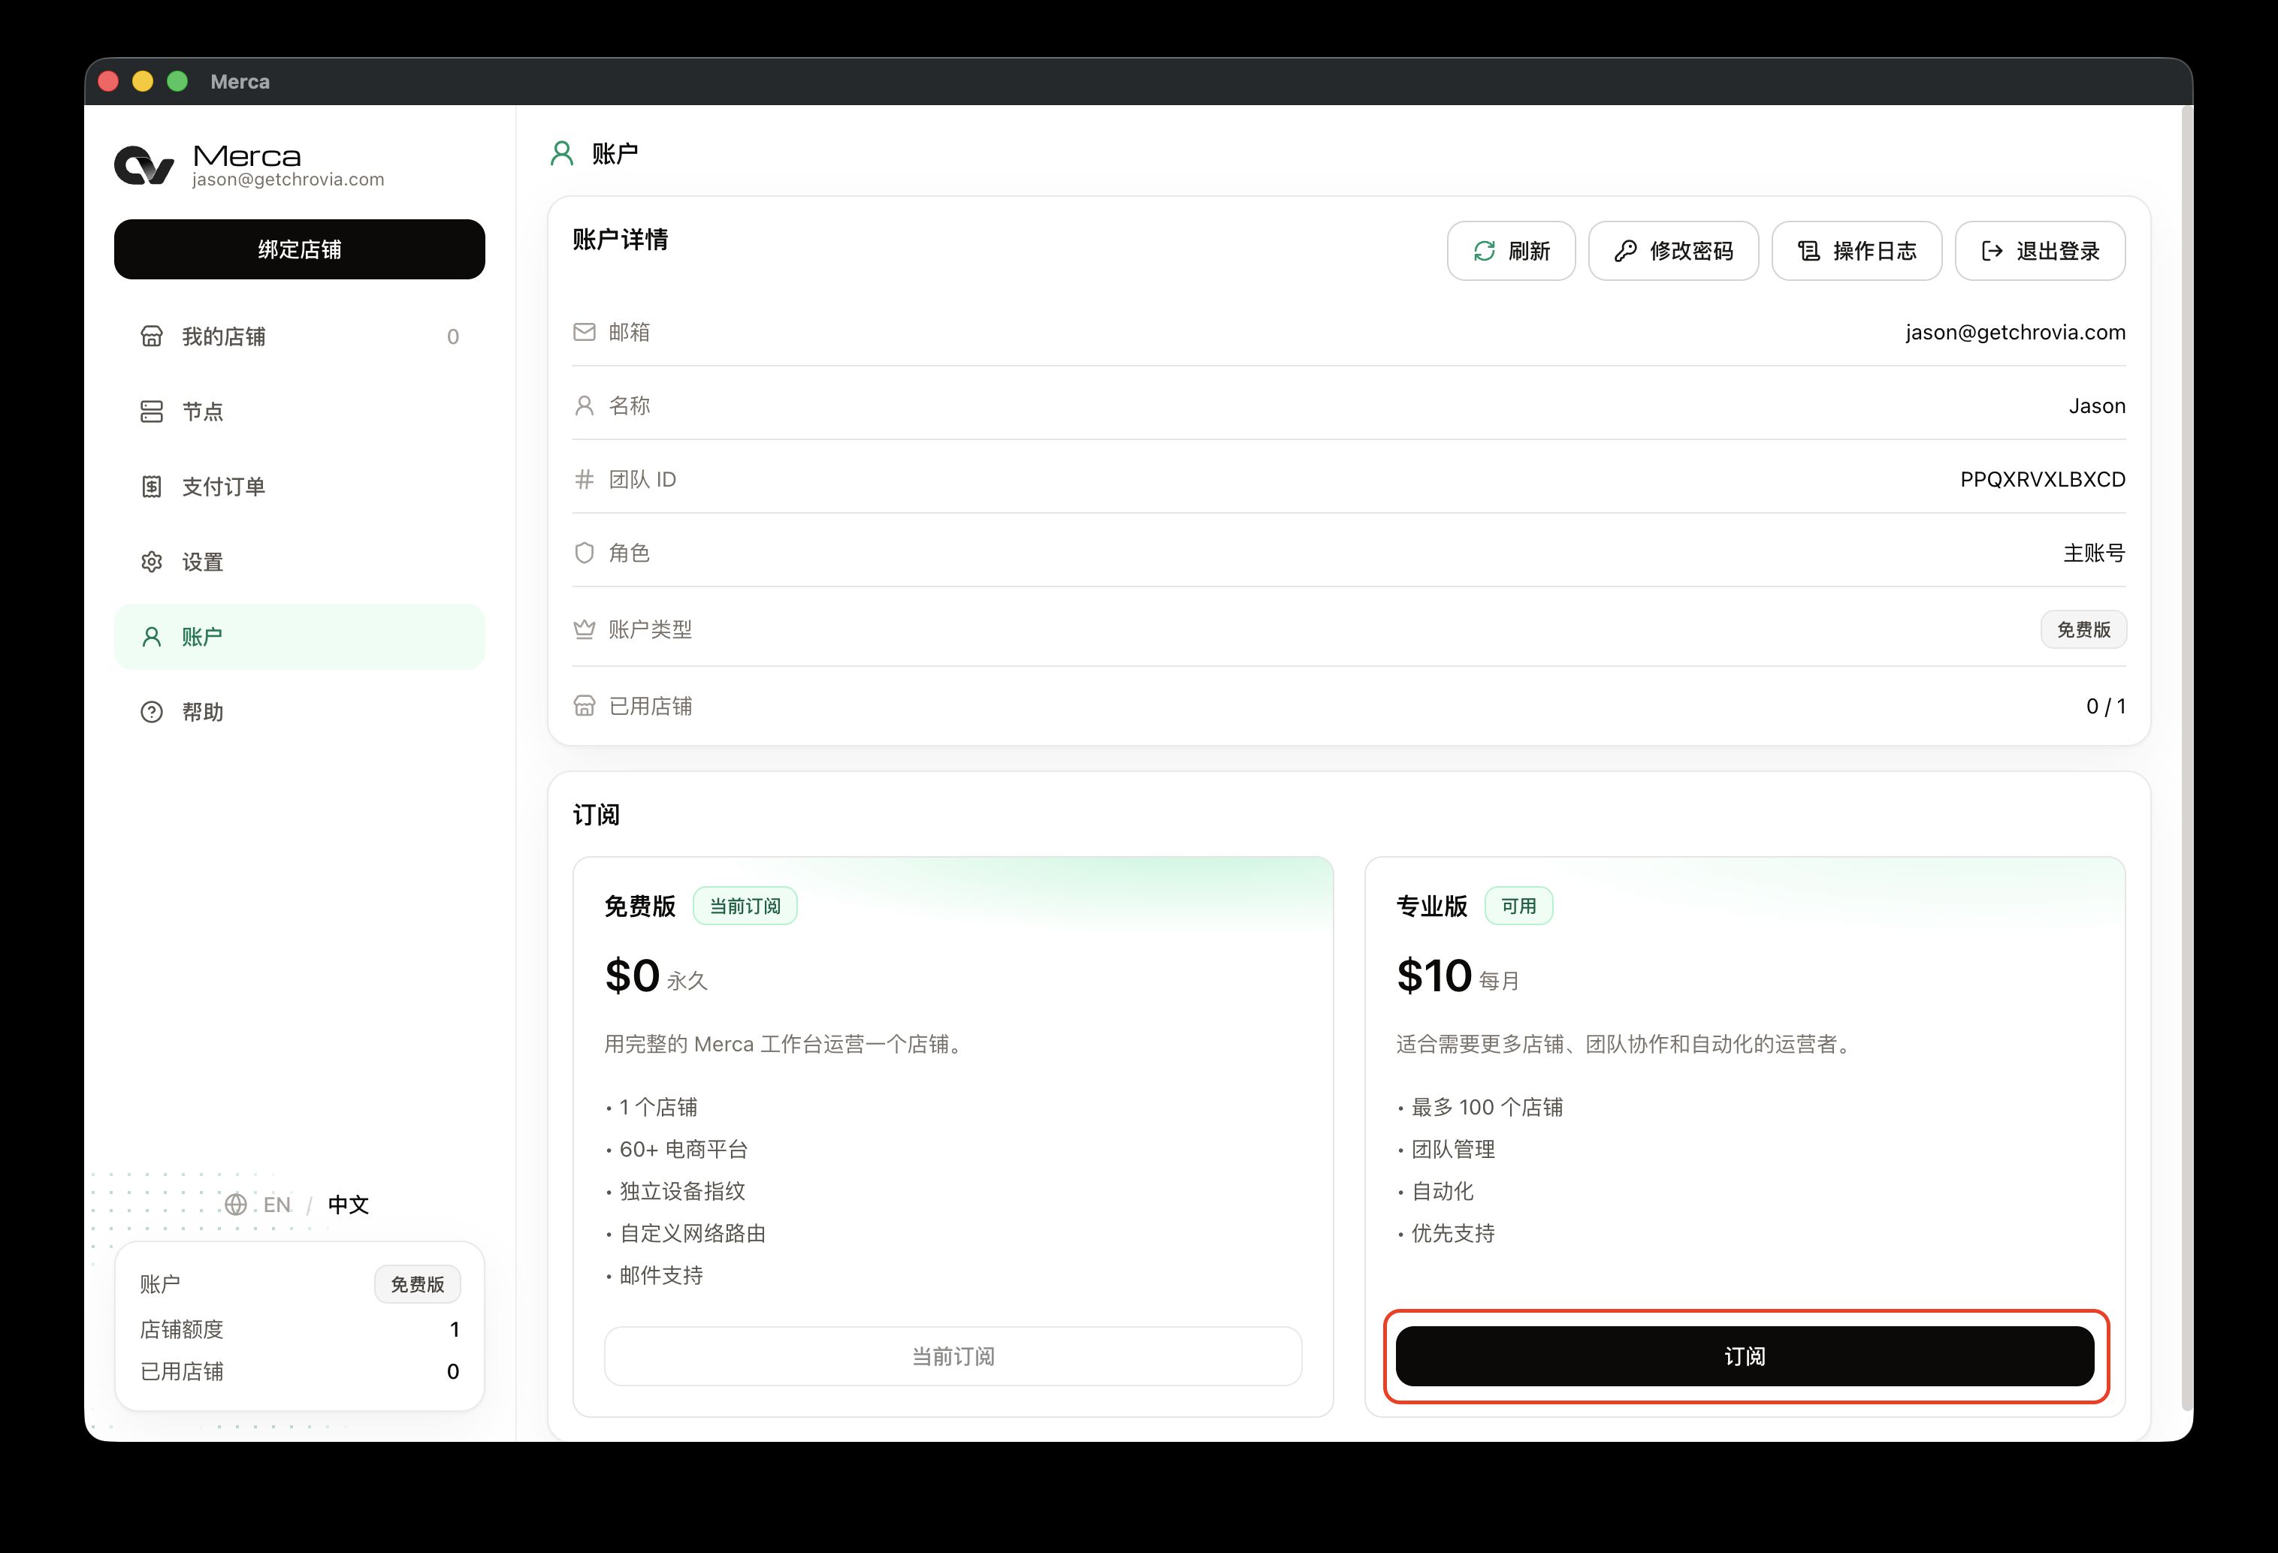The image size is (2278, 1553).
Task: Click the user icon in the sidebar 账户 item
Action: coord(151,637)
